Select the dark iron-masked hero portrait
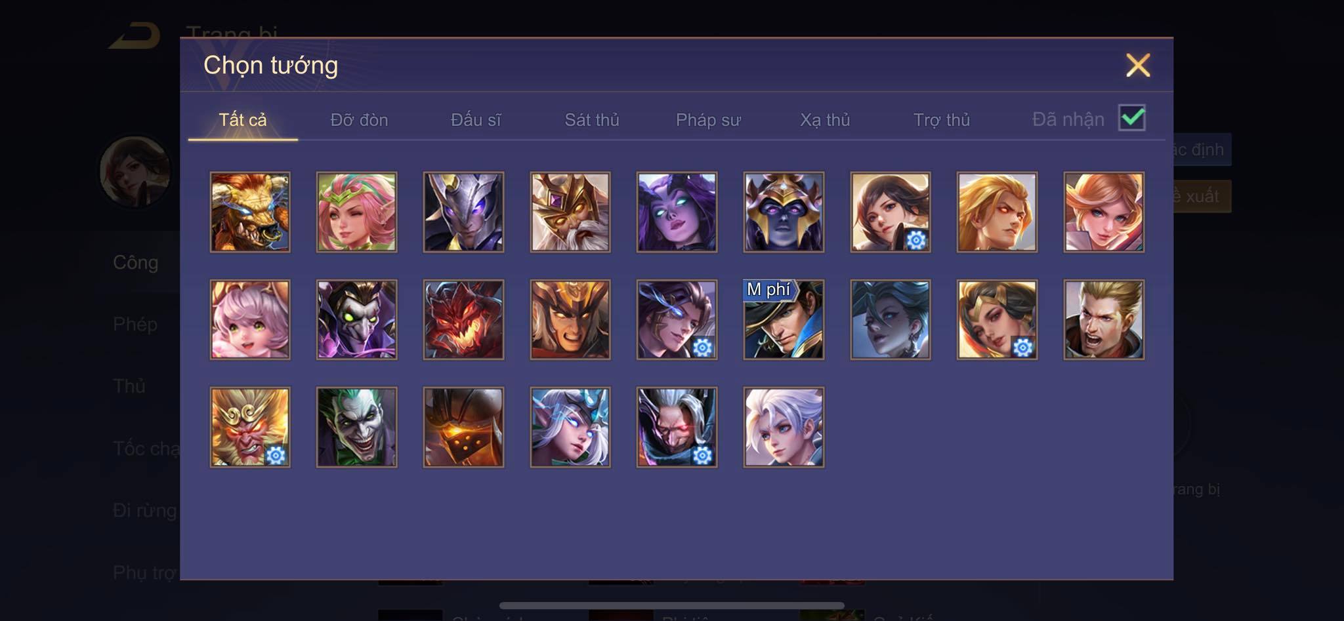 [x=463, y=427]
